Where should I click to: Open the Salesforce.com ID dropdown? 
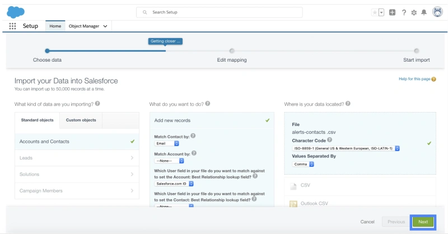[174, 184]
